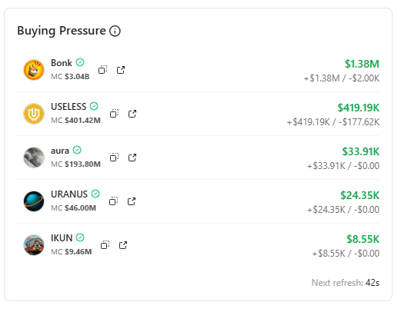The height and width of the screenshot is (312, 401).
Task: Open URANUS external link icon
Action: tap(132, 201)
